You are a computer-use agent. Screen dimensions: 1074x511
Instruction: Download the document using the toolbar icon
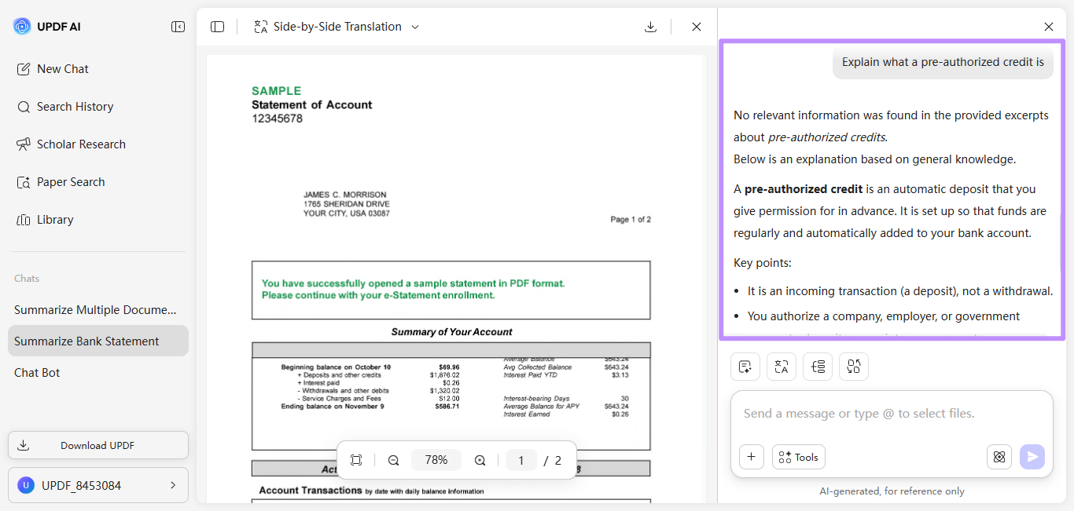click(x=650, y=27)
